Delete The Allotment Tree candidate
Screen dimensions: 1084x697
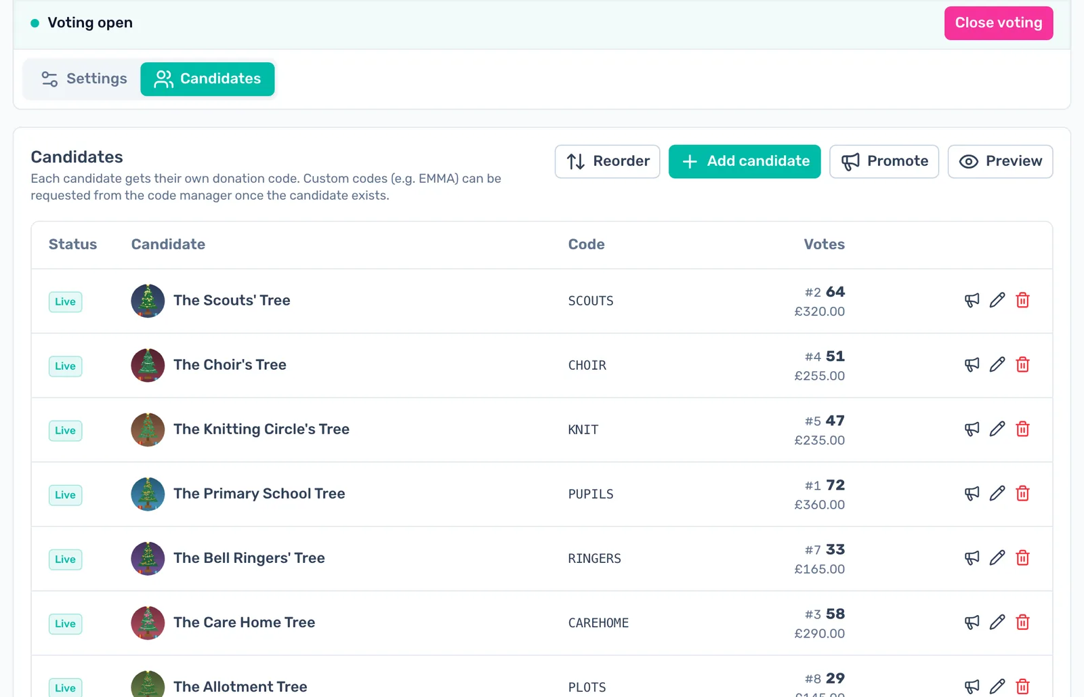[x=1023, y=686]
